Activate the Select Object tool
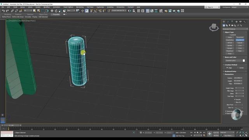 click(x=35, y=11)
